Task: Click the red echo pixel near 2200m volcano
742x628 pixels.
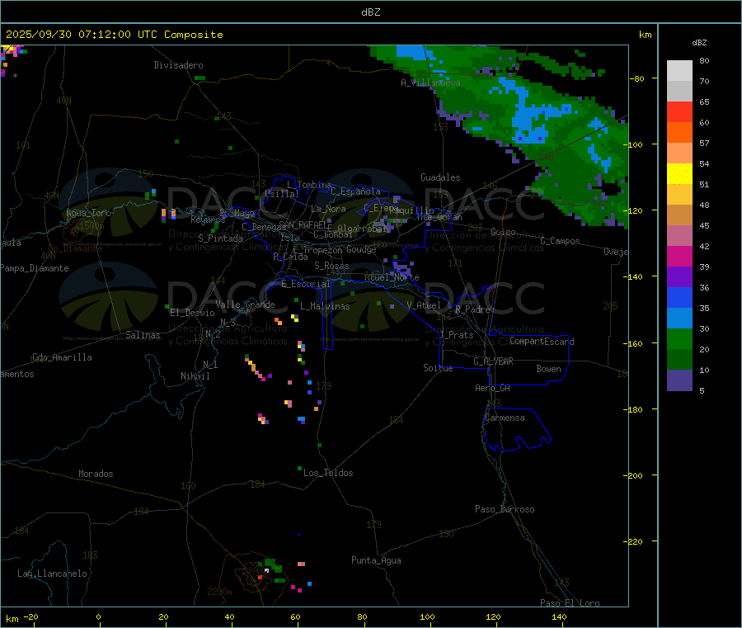Action: coord(260,578)
